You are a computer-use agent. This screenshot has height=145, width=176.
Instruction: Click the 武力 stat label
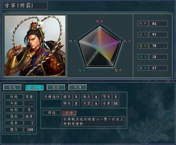(143, 35)
